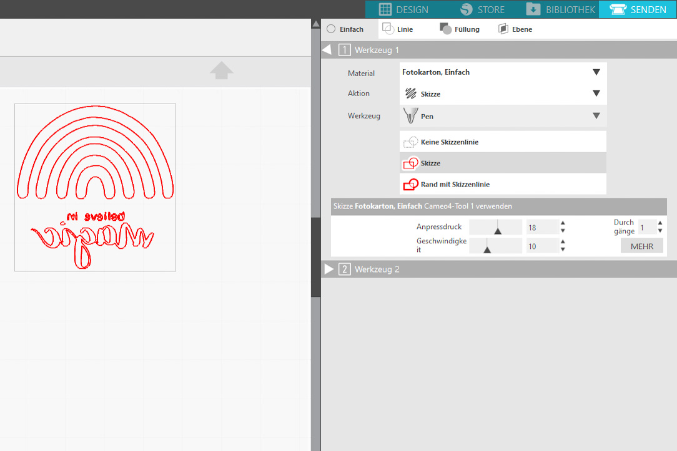The image size is (677, 451).
Task: Open the Werkzeug dropdown showing Pen
Action: (502, 116)
